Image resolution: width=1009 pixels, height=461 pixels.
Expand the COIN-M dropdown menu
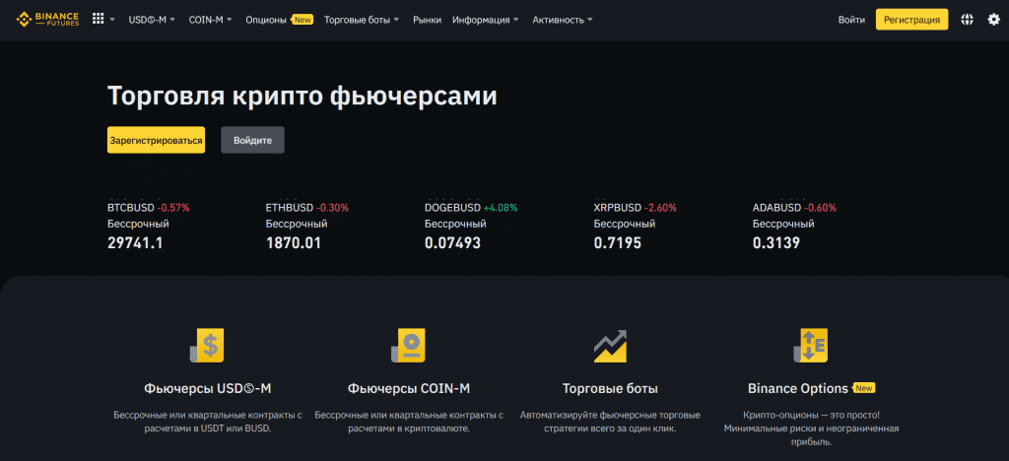click(211, 20)
